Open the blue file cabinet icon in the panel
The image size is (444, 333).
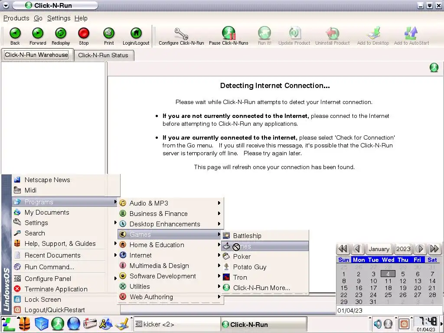(41, 324)
